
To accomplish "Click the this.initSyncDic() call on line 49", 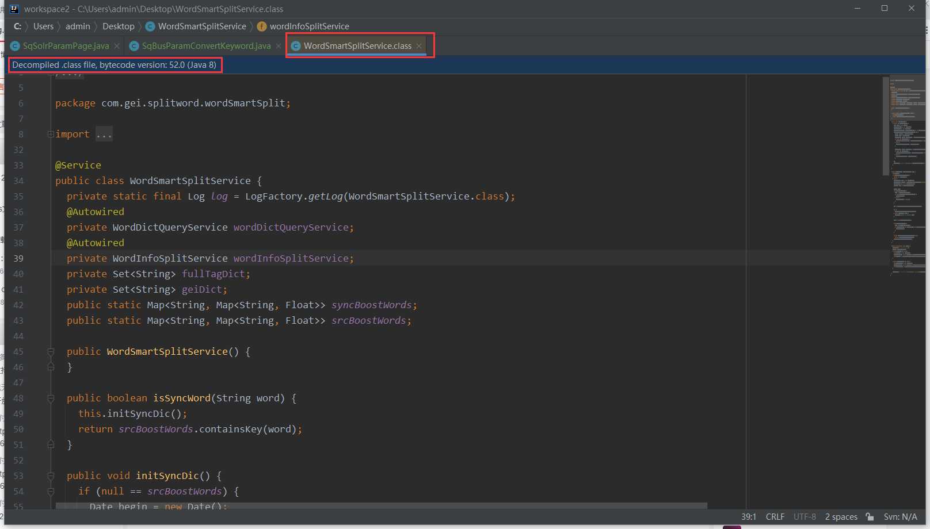I will click(132, 413).
